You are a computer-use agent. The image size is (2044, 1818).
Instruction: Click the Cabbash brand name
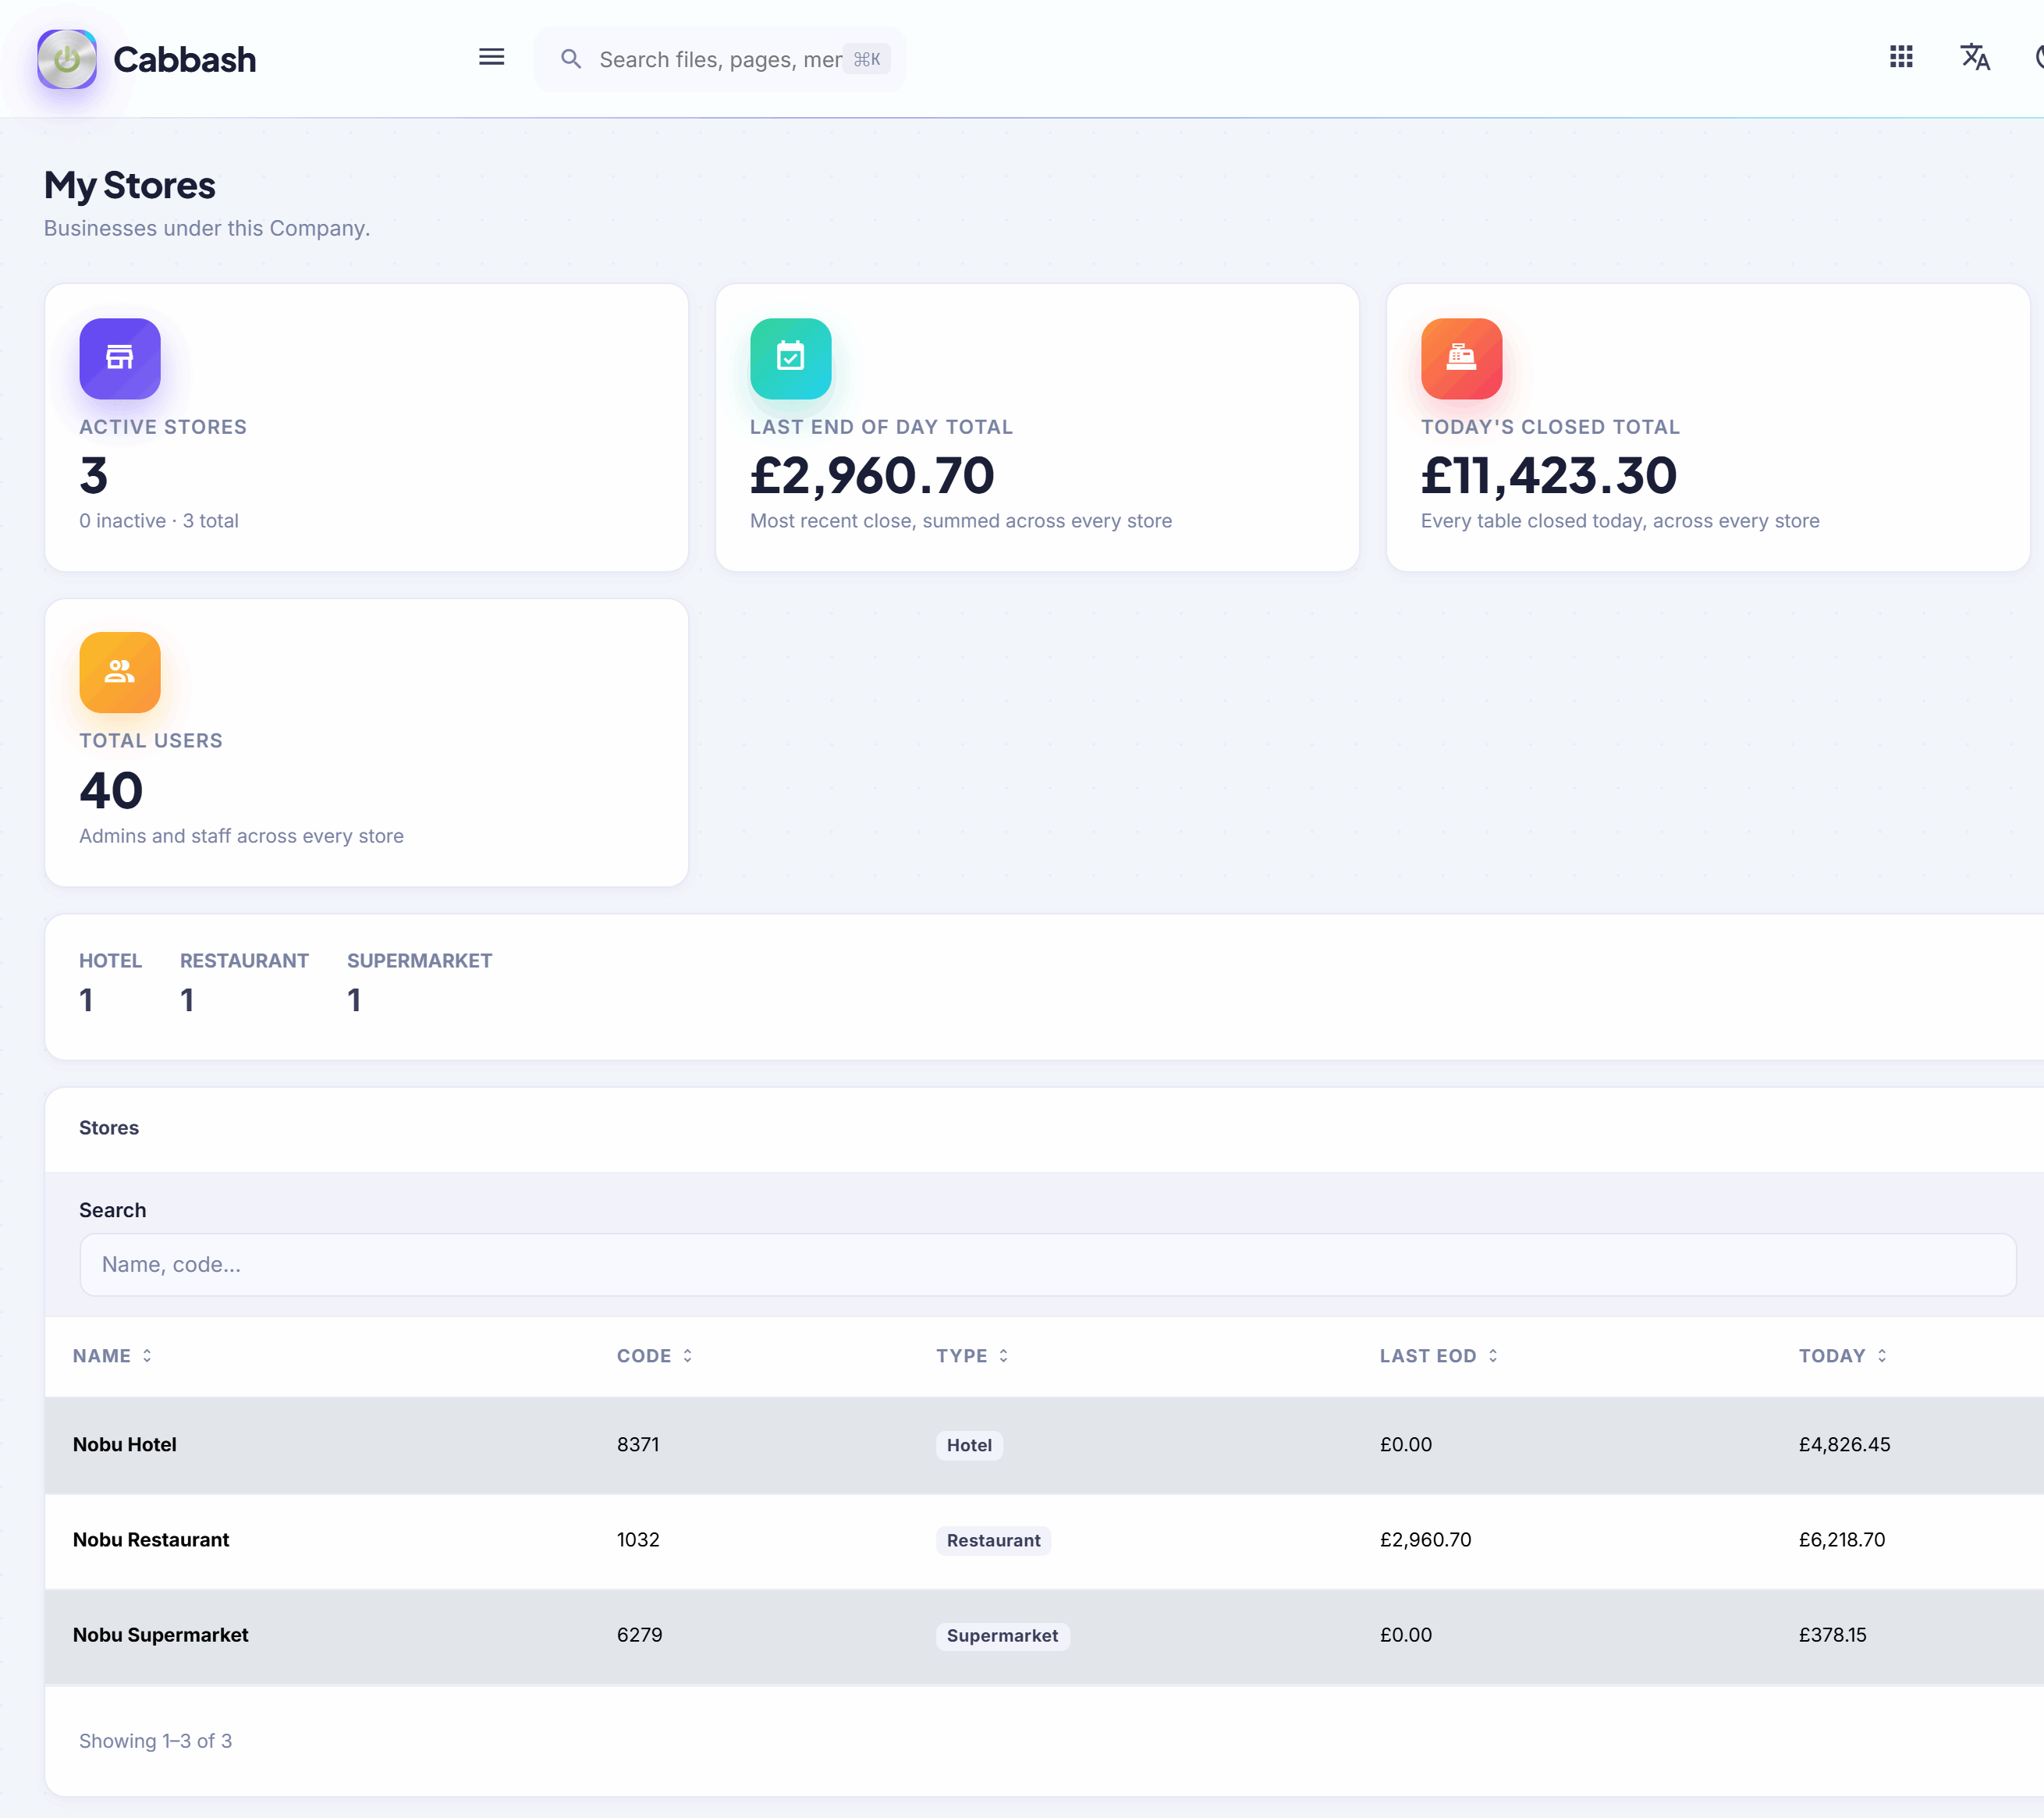pyautogui.click(x=184, y=60)
